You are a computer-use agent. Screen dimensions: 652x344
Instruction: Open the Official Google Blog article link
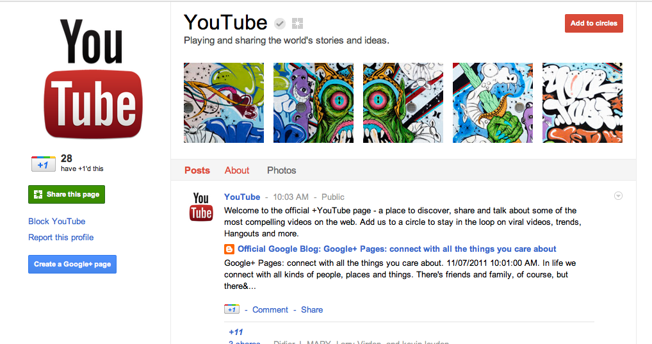point(396,249)
